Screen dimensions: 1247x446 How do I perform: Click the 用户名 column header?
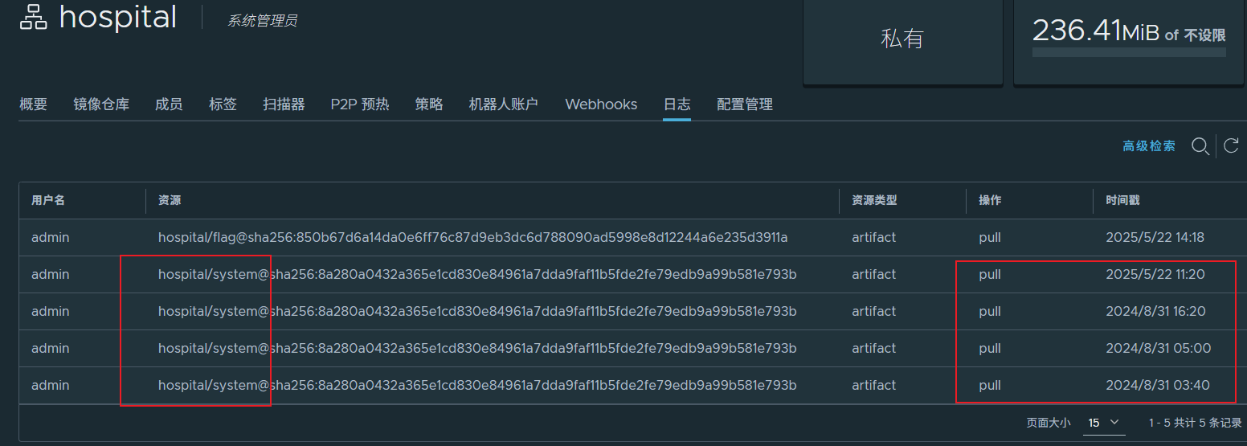[48, 200]
